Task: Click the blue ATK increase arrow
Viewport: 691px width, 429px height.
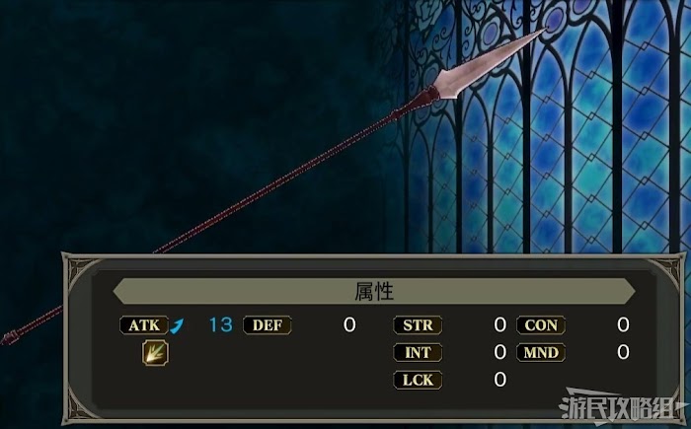Action: [177, 326]
